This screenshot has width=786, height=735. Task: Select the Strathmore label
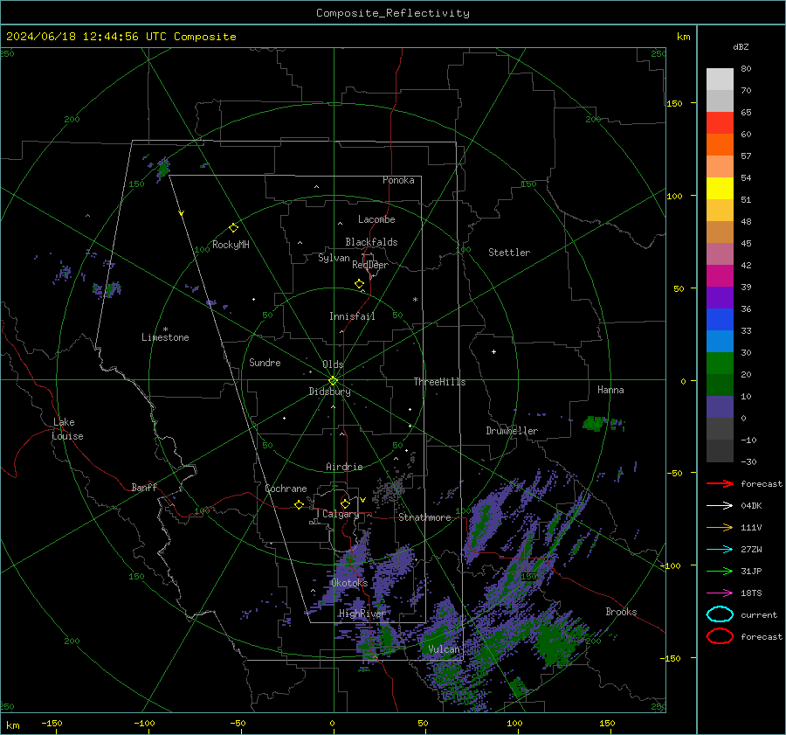(424, 517)
